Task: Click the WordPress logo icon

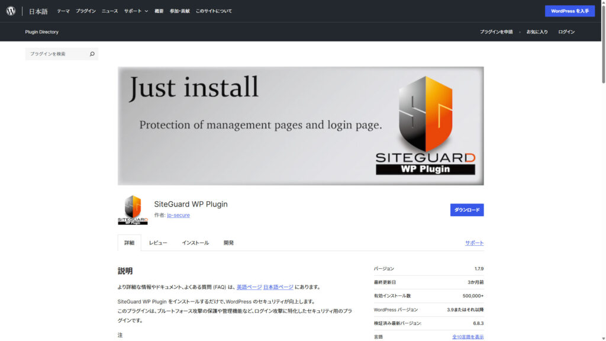Action: (x=11, y=11)
